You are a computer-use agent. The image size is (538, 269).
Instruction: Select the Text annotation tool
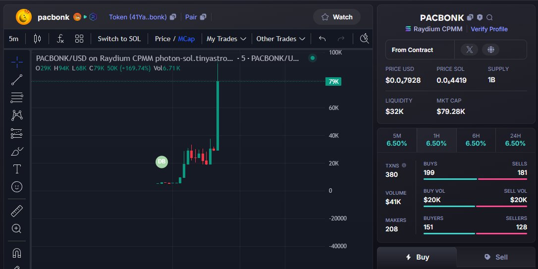17,169
